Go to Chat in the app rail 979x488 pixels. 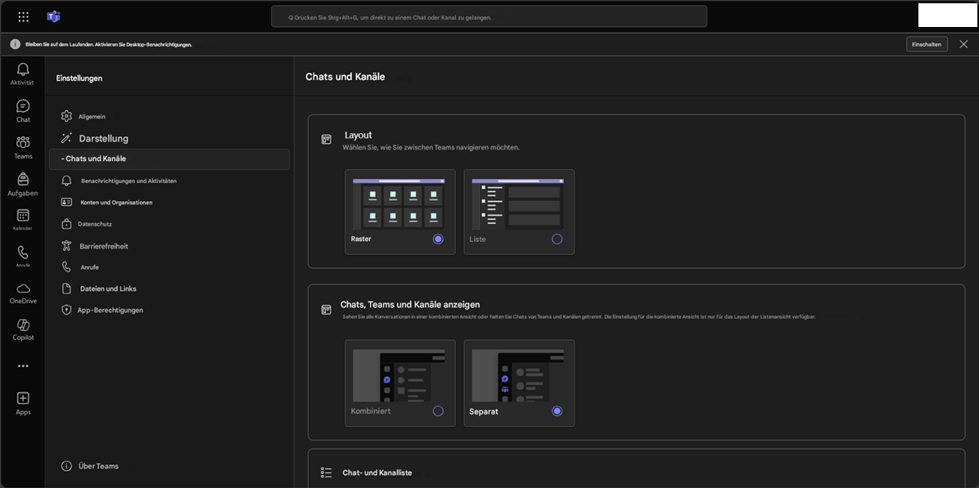pyautogui.click(x=22, y=111)
